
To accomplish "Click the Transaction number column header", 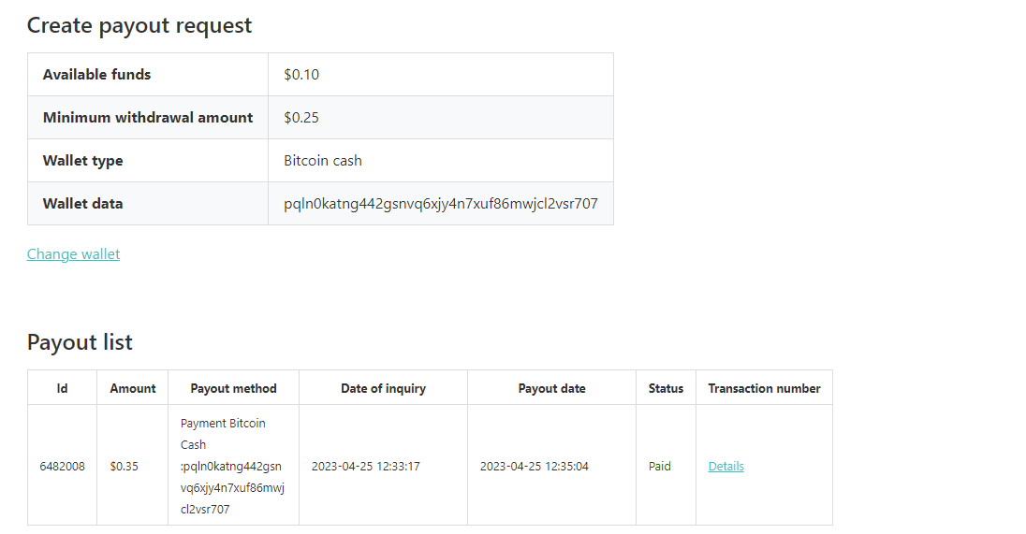I will (x=764, y=388).
